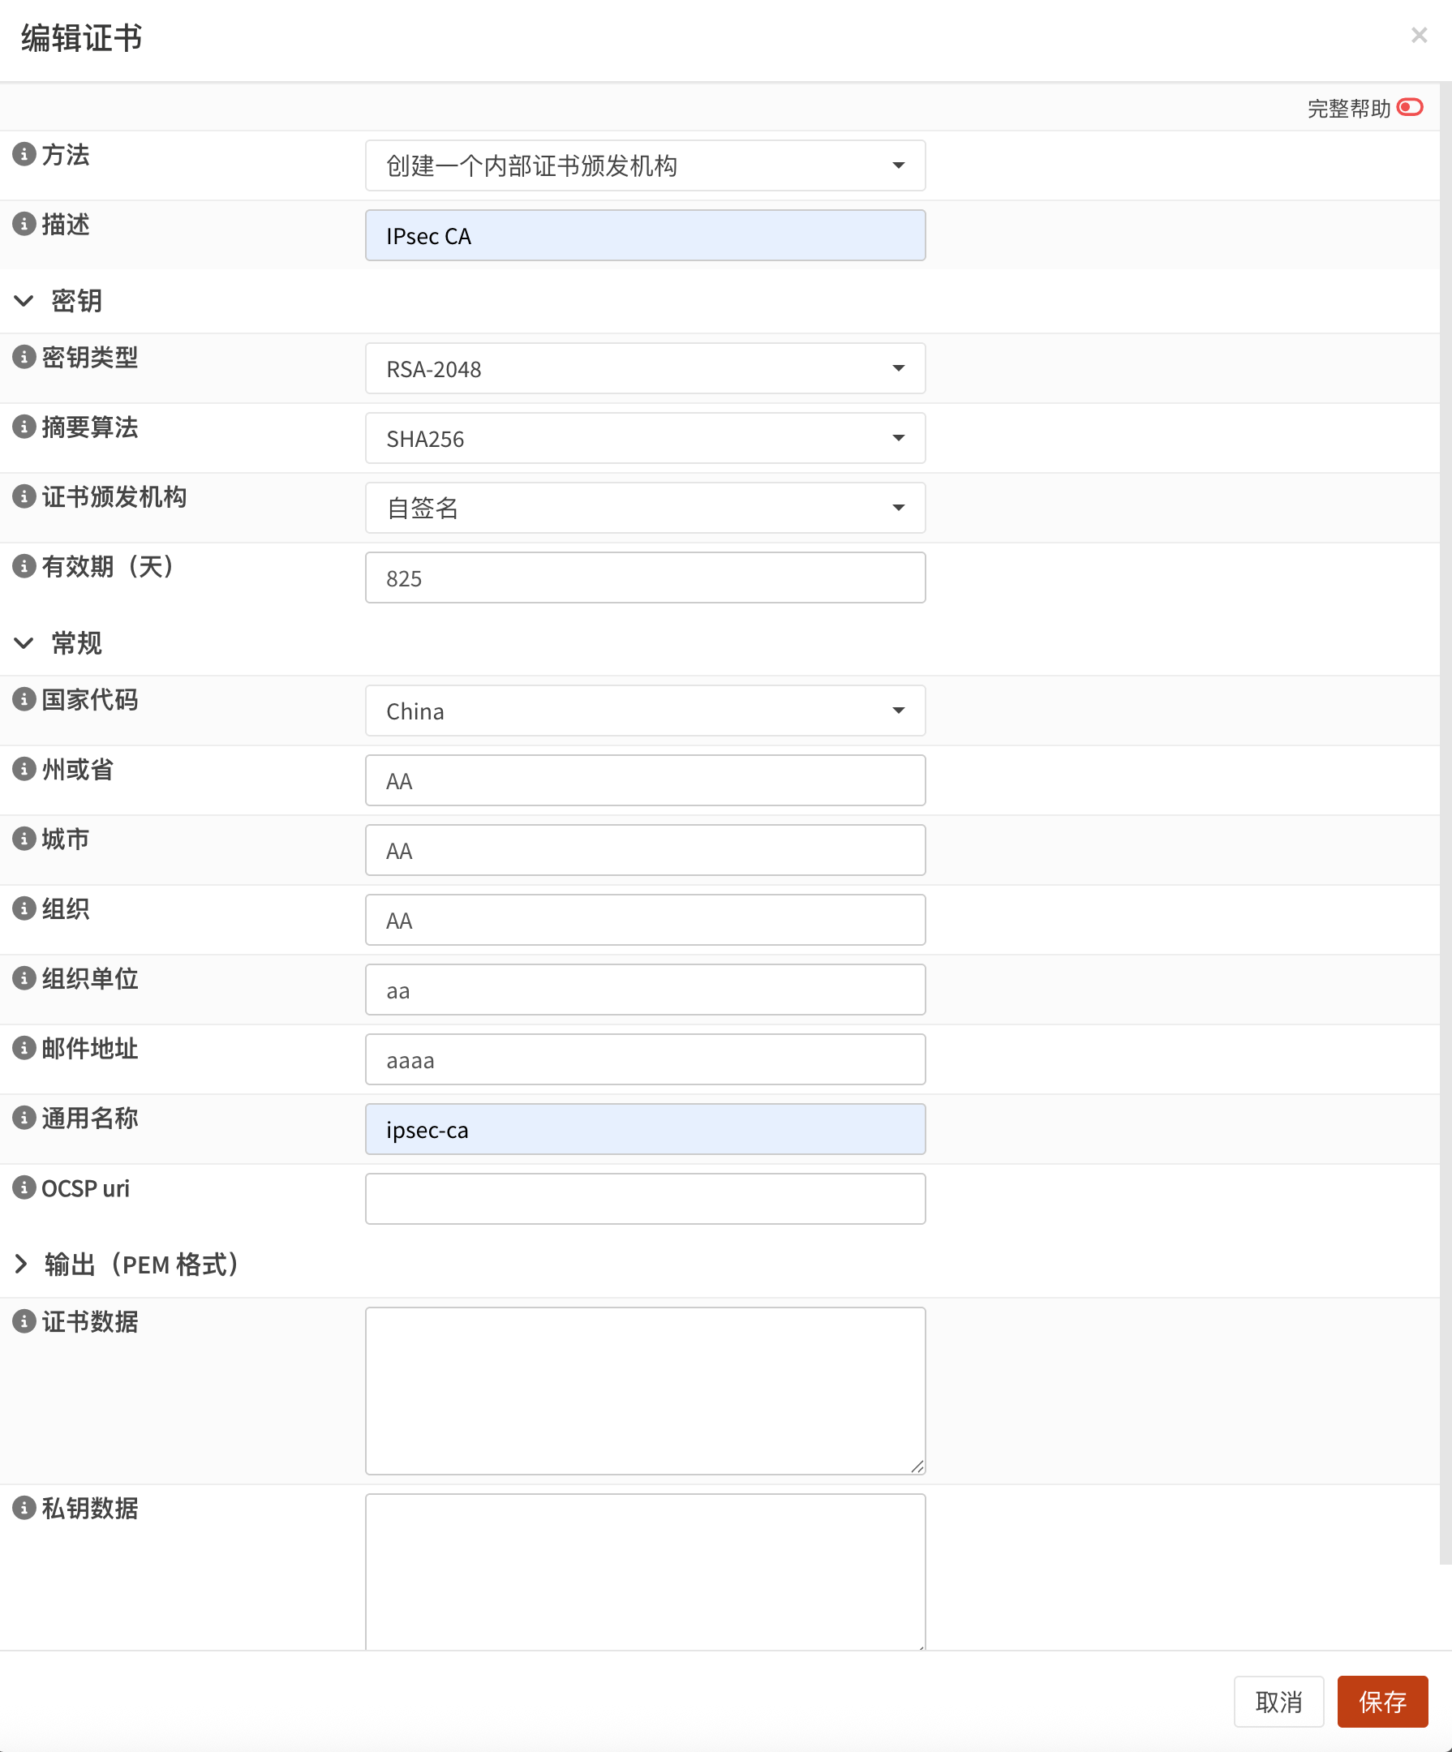
Task: Open the 方法 dropdown
Action: [x=644, y=166]
